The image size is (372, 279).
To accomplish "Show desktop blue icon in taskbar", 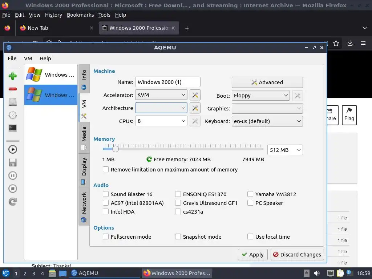I will tap(62, 273).
